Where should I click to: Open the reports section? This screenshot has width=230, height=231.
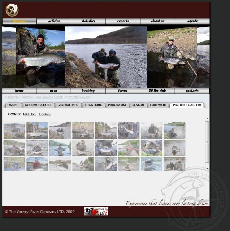click(x=123, y=21)
